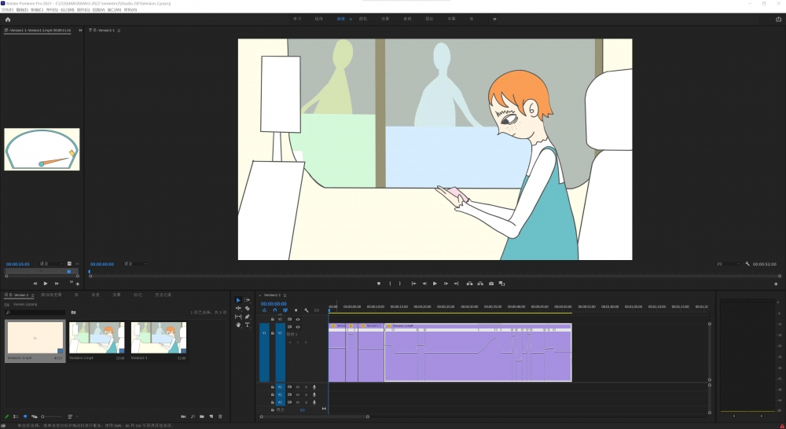
Task: Toggle insert sequences as nests button
Action: [264, 310]
